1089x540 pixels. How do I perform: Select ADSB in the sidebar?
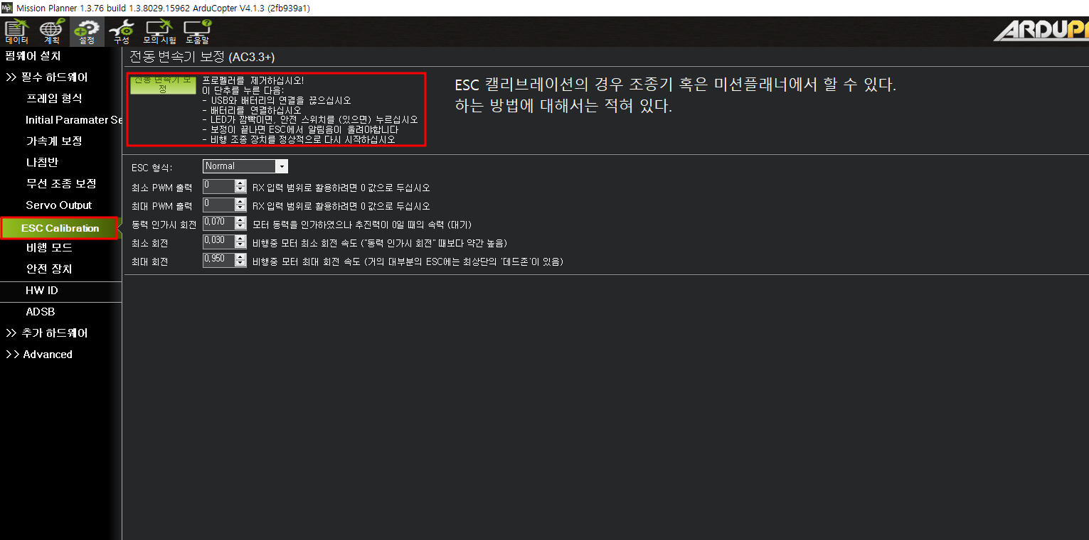coord(41,311)
